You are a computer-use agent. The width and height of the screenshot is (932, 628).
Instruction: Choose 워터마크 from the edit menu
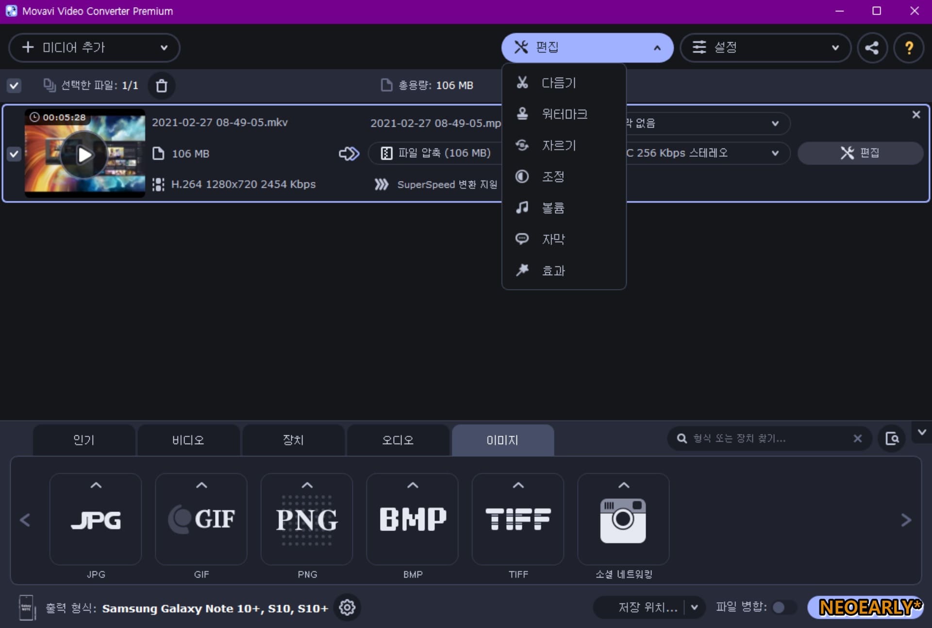click(x=564, y=114)
